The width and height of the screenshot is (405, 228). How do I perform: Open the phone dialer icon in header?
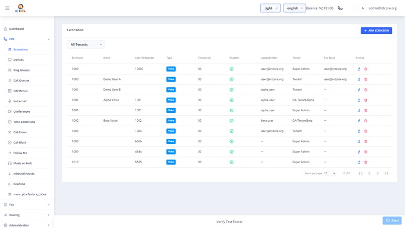click(340, 8)
